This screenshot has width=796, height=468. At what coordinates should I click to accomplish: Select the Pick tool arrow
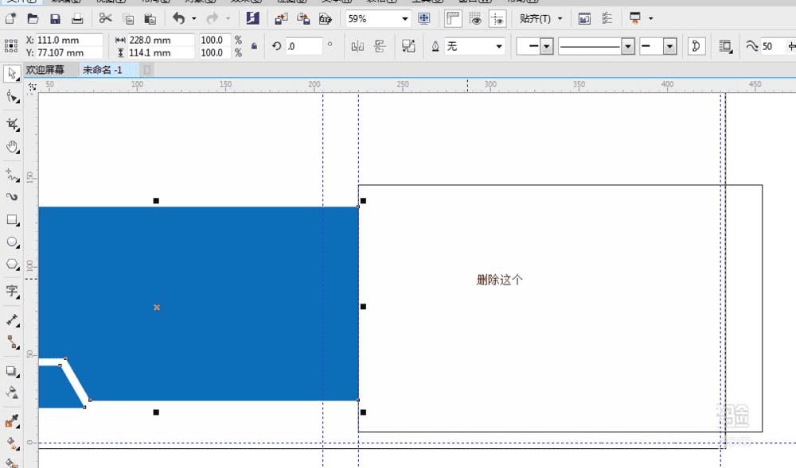[x=12, y=74]
